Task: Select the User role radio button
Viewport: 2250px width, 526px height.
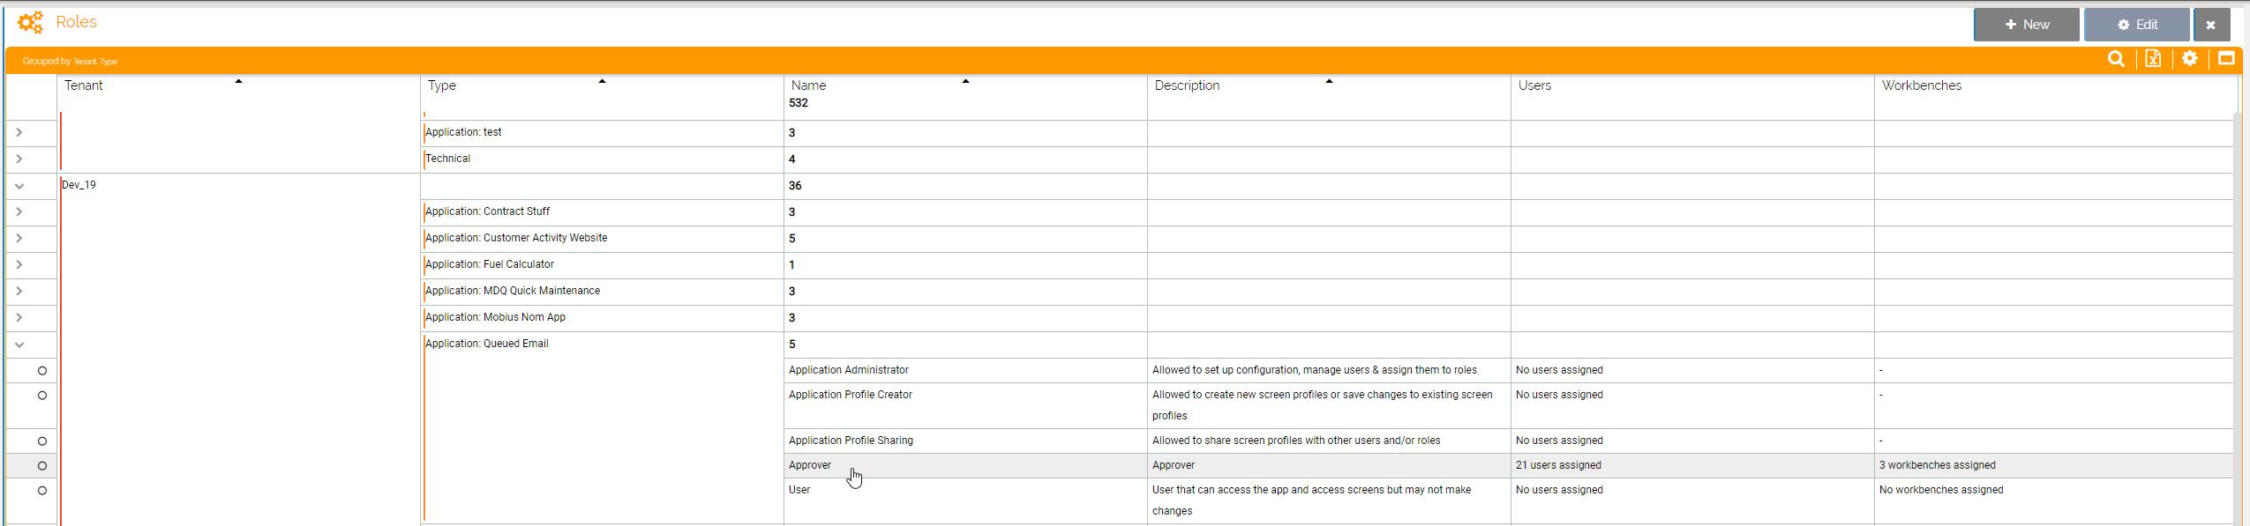Action: [41, 491]
